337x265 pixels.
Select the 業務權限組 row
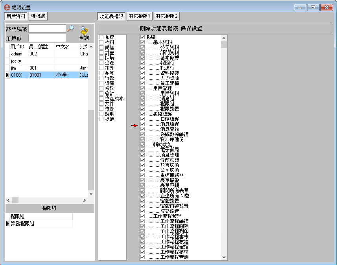point(39,223)
